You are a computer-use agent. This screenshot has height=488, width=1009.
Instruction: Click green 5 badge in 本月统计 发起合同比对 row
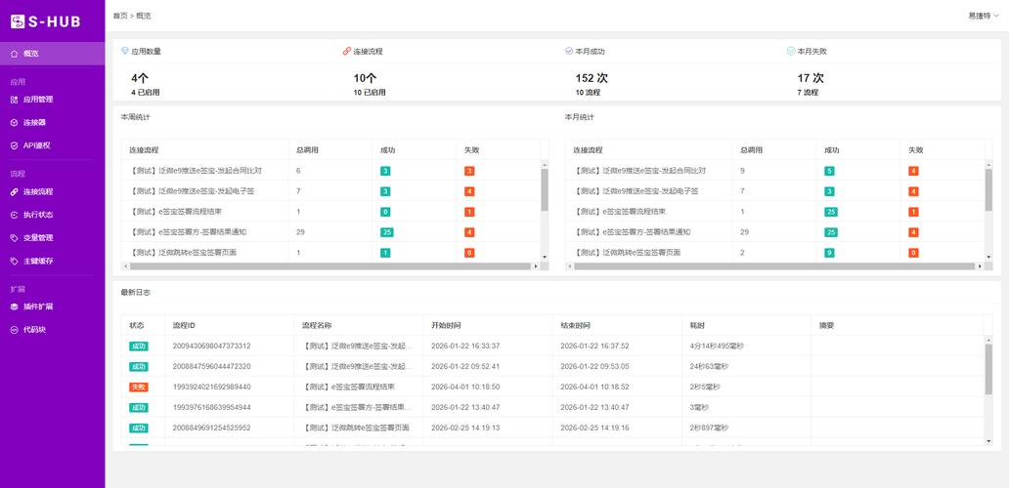pyautogui.click(x=829, y=171)
